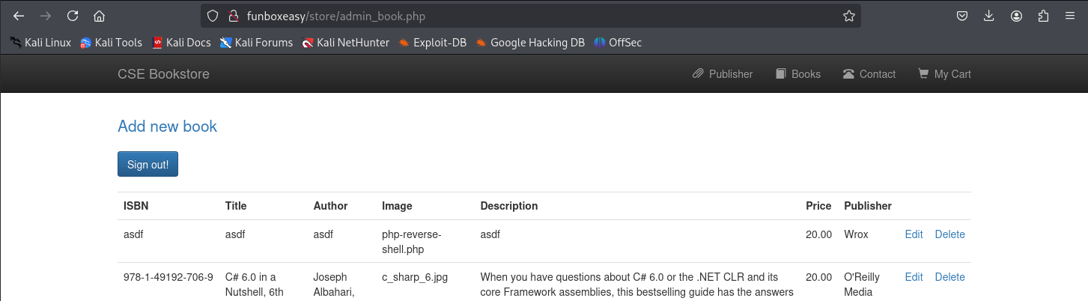Open the Firefox downloads panel

tap(989, 16)
